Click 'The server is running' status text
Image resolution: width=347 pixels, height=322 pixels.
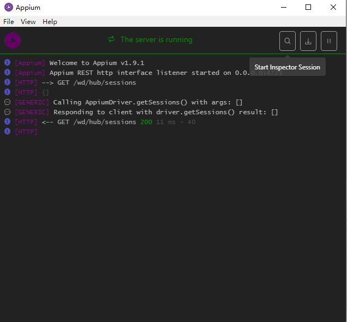[x=157, y=39]
